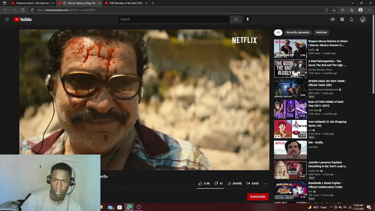Show hidden system tray icons
Viewport: 375px width, 211px height.
(x=331, y=207)
